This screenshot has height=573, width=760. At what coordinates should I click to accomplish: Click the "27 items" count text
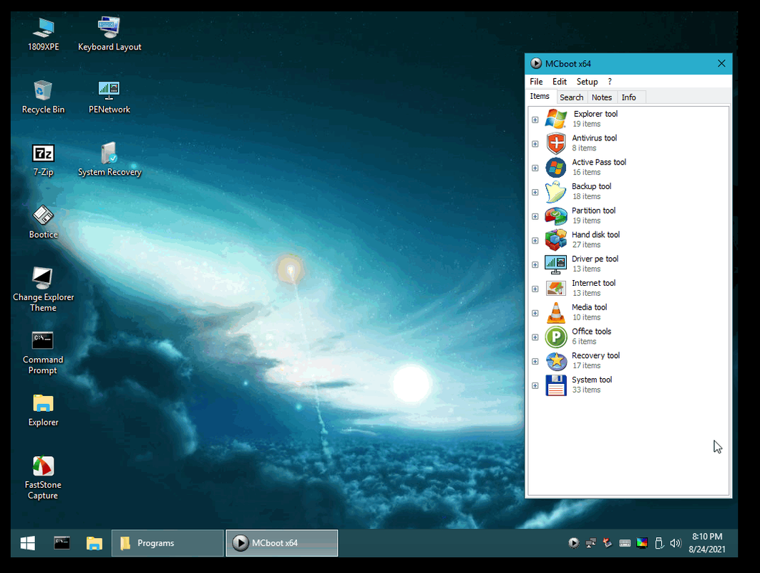(587, 244)
